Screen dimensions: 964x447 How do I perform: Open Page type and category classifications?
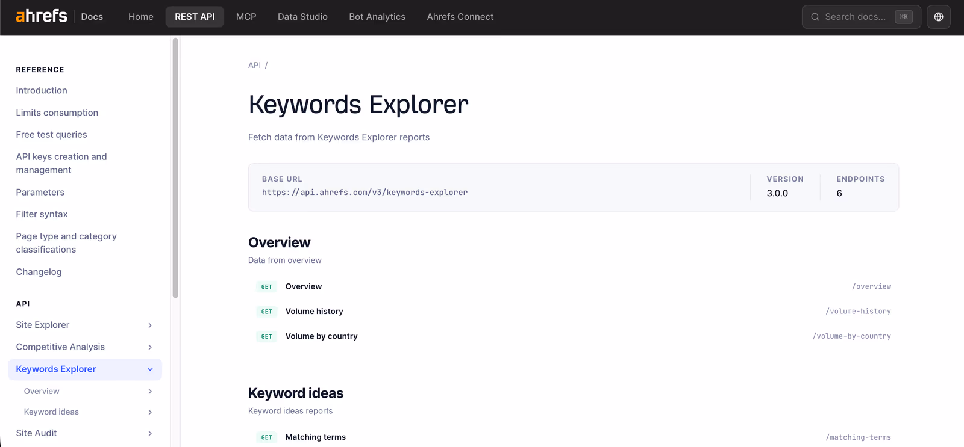66,243
